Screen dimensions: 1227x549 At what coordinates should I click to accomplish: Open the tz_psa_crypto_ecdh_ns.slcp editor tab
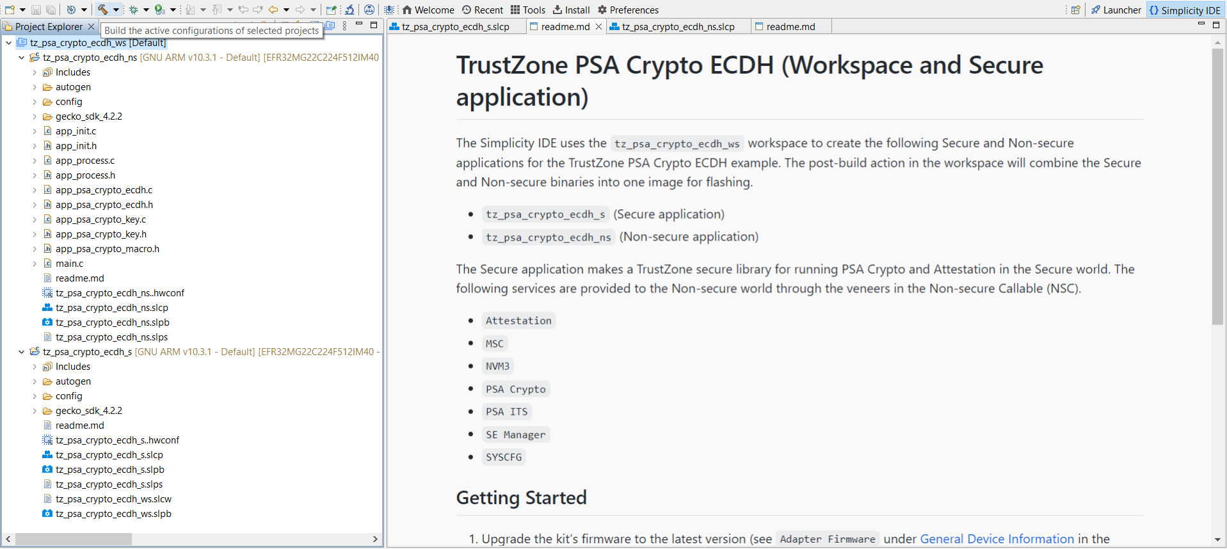677,27
